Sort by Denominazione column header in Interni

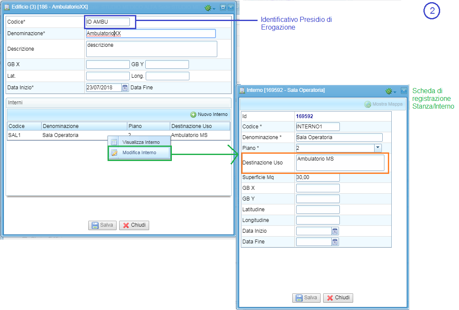pyautogui.click(x=84, y=126)
